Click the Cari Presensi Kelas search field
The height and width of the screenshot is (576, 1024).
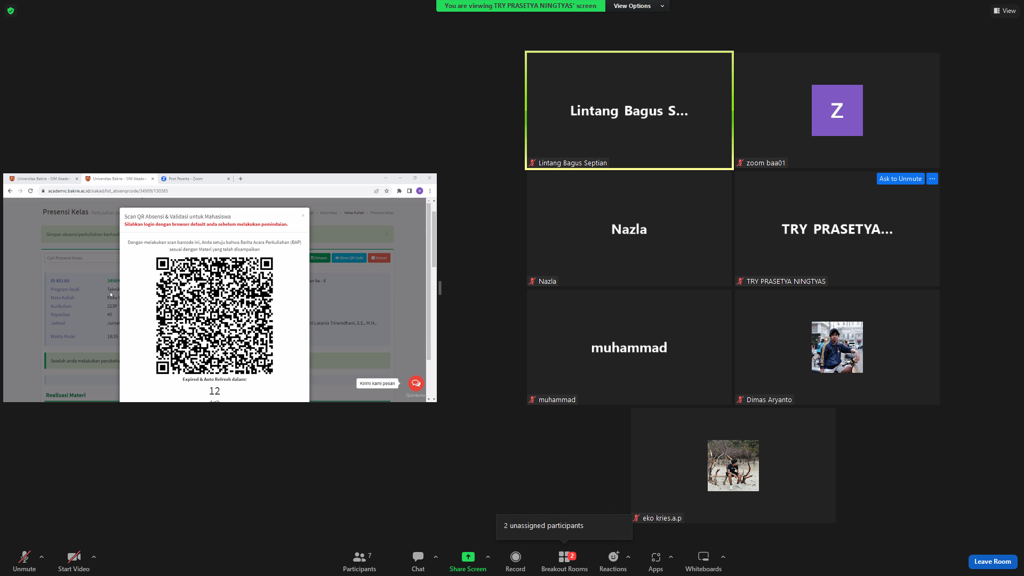click(82, 258)
